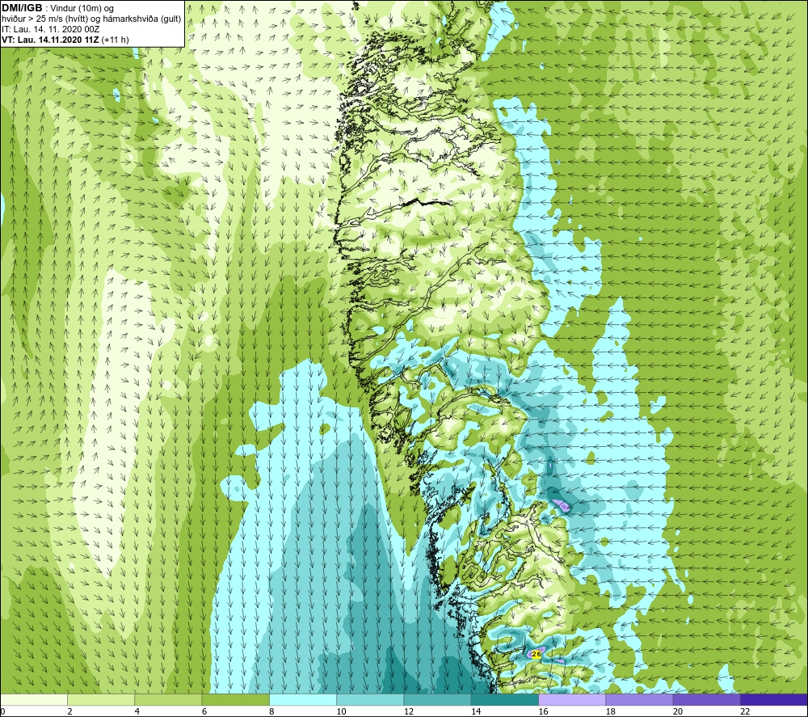Select the 16–18 m/s lavender swatch
808x717 pixels.
click(572, 700)
